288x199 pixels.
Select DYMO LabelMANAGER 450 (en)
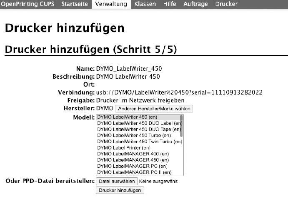[140, 160]
